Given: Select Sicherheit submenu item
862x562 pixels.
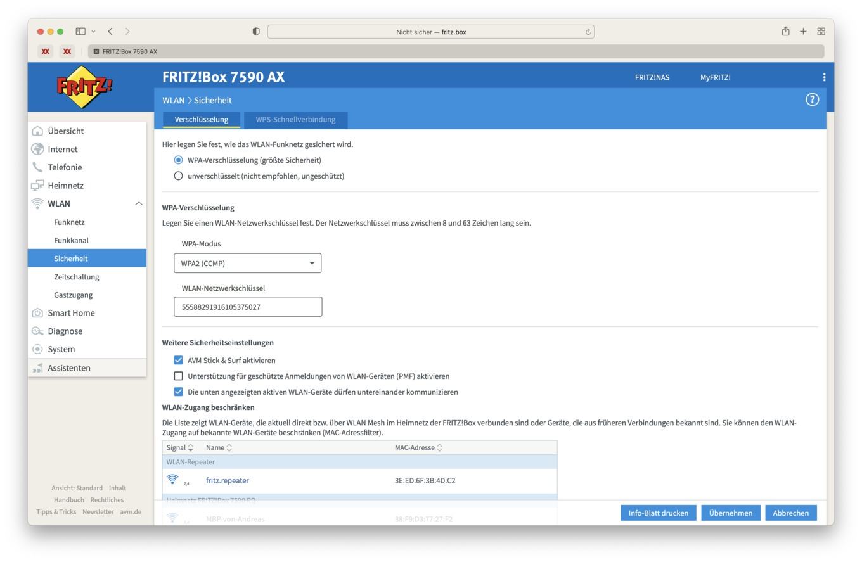Looking at the screenshot, I should (87, 259).
